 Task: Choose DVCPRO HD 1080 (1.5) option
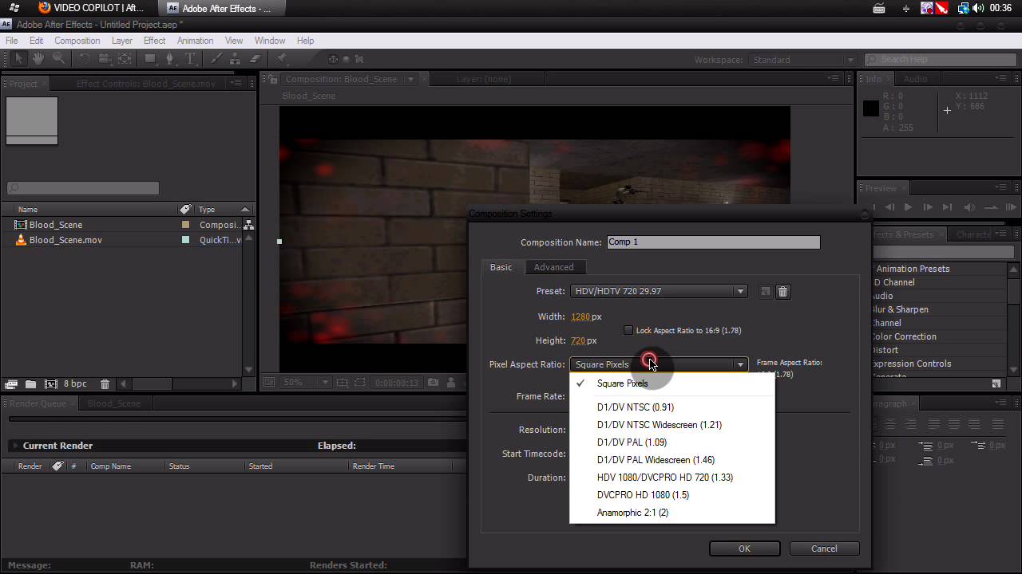[672, 495]
